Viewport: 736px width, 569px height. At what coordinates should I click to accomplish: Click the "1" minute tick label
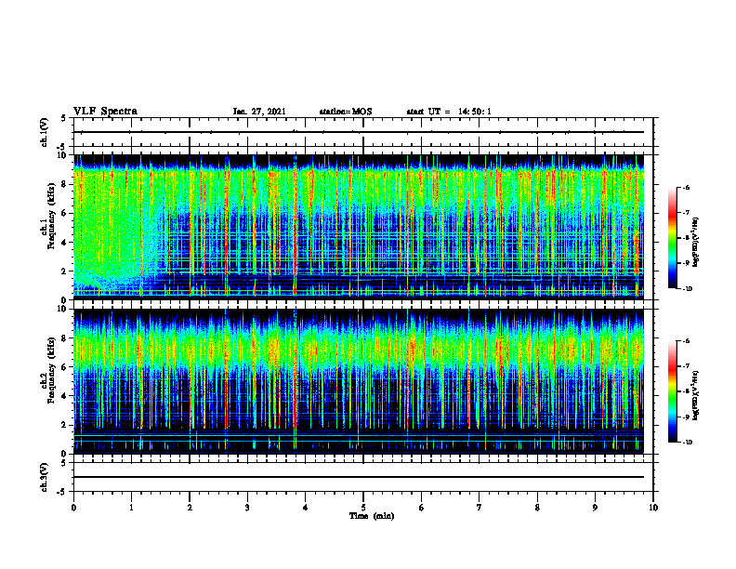(131, 508)
